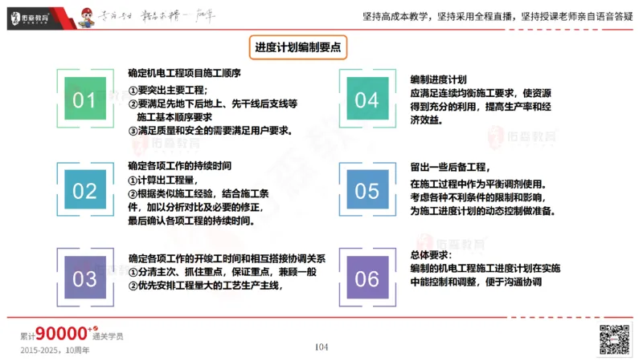The image size is (643, 361).
Task: Click line 编制的机电工程施工进度计划在实施
Action: 485,269
